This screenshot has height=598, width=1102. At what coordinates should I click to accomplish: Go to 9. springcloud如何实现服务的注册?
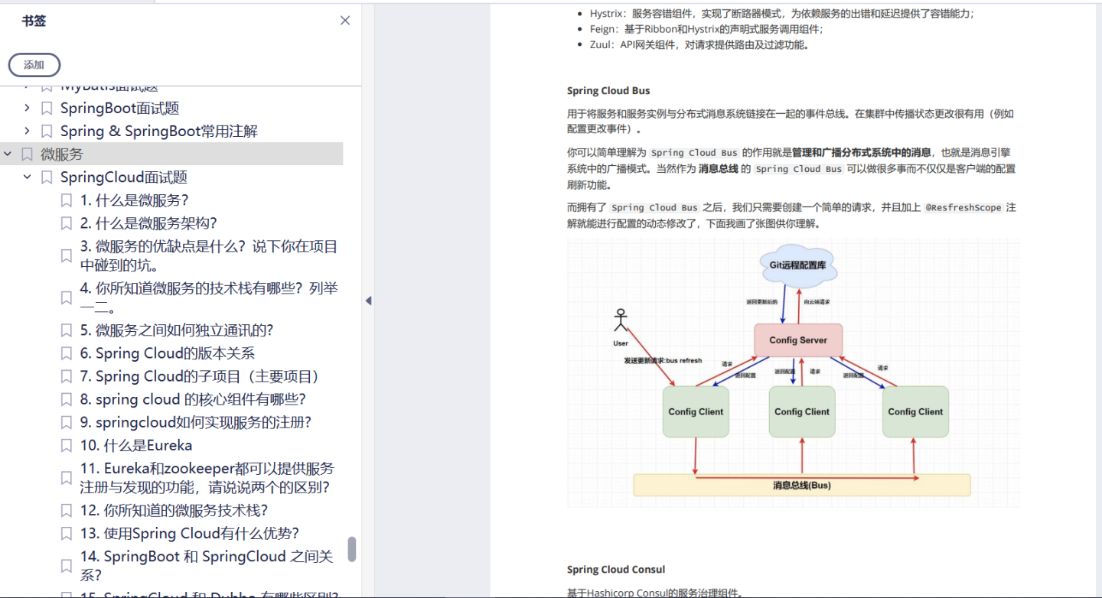click(x=196, y=422)
